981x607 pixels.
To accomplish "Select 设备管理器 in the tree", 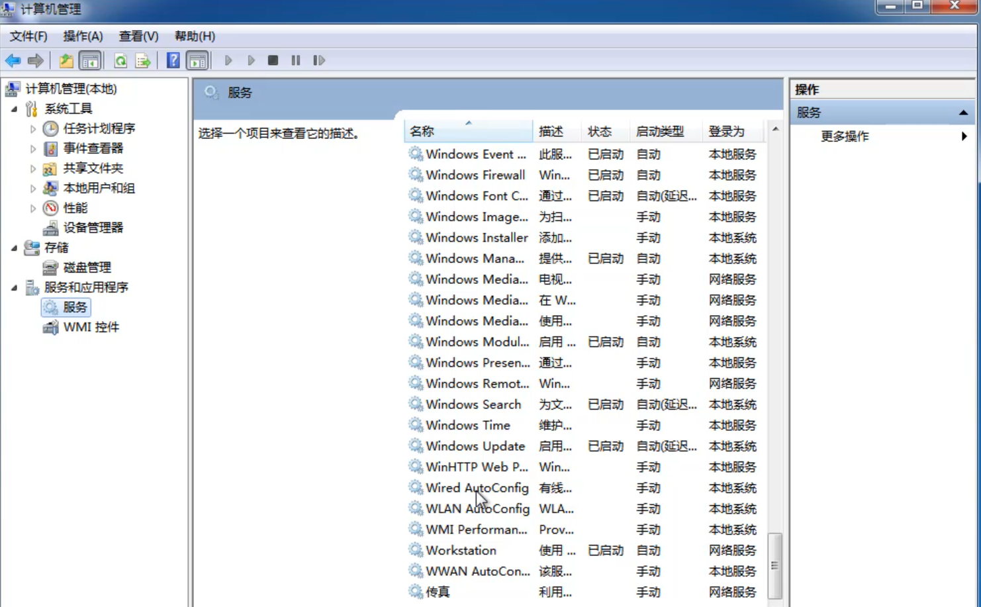I will tap(93, 228).
